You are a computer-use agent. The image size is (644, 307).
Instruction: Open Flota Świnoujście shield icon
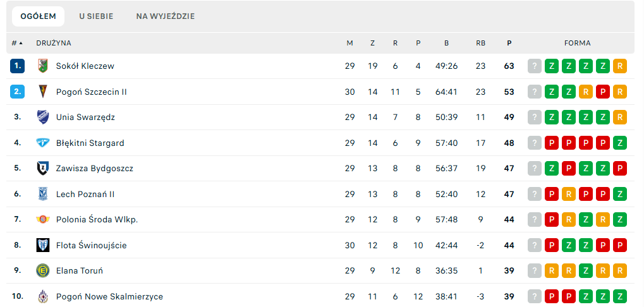point(43,246)
